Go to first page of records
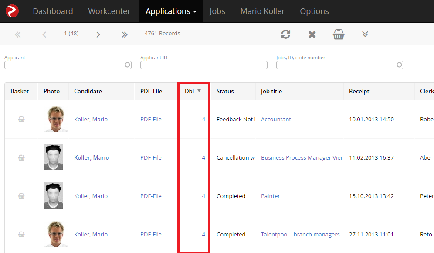Viewport: 434px width, 253px height. (x=18, y=34)
